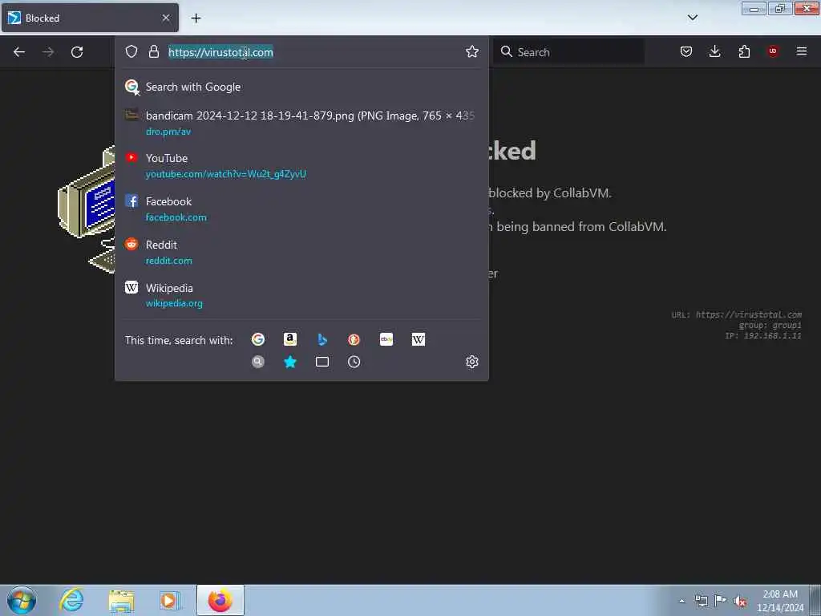Search this time with Amazon icon
This screenshot has height=616, width=821.
click(x=290, y=339)
